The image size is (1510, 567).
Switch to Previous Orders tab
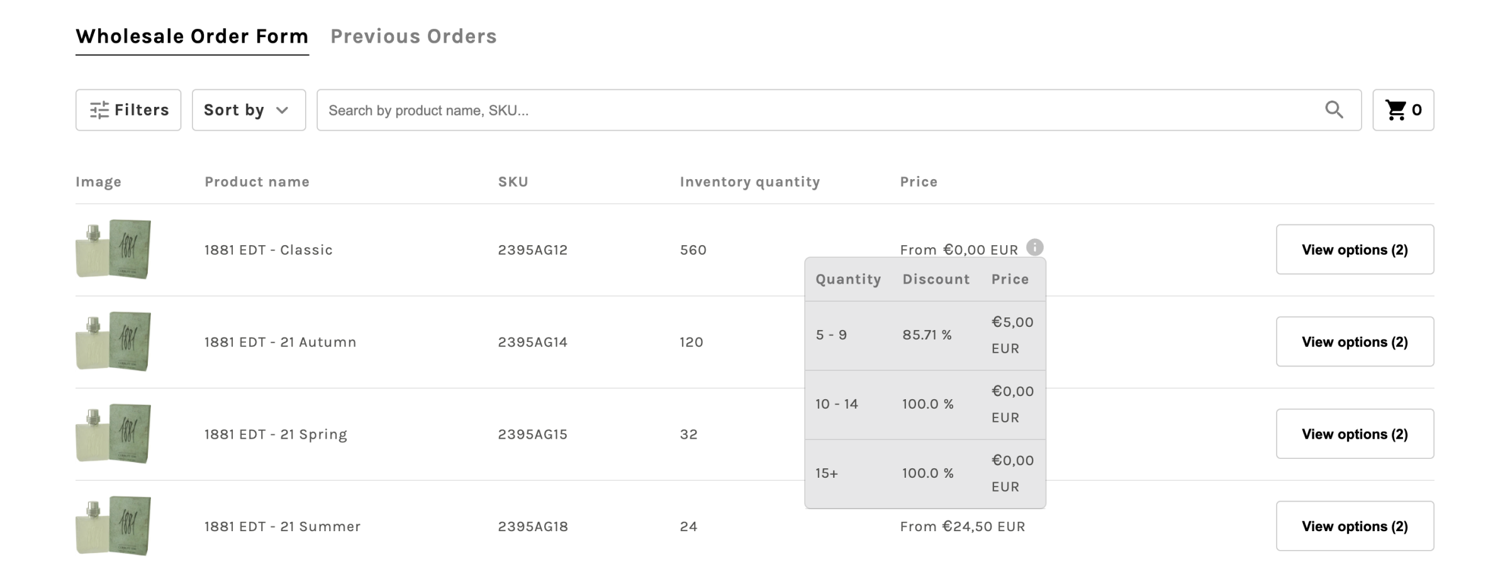pos(413,36)
